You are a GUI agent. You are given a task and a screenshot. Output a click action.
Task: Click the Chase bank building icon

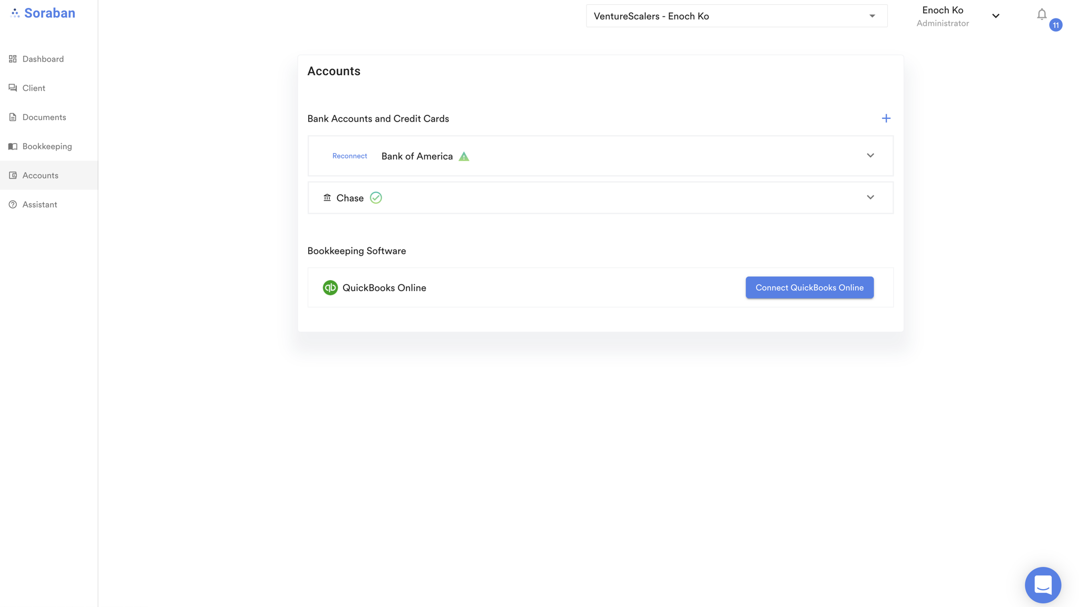(x=327, y=197)
